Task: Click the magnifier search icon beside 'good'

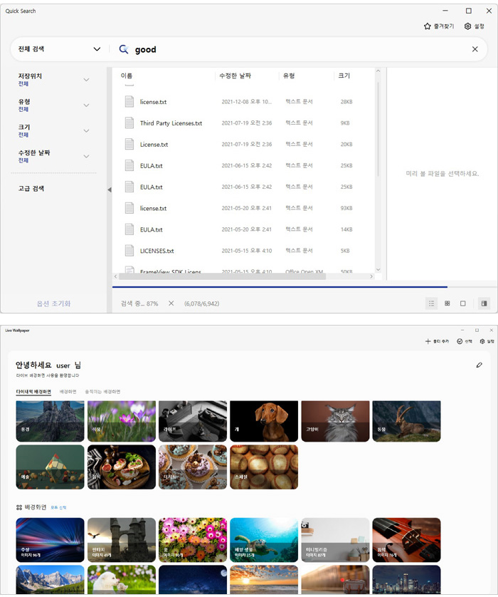Action: 124,49
